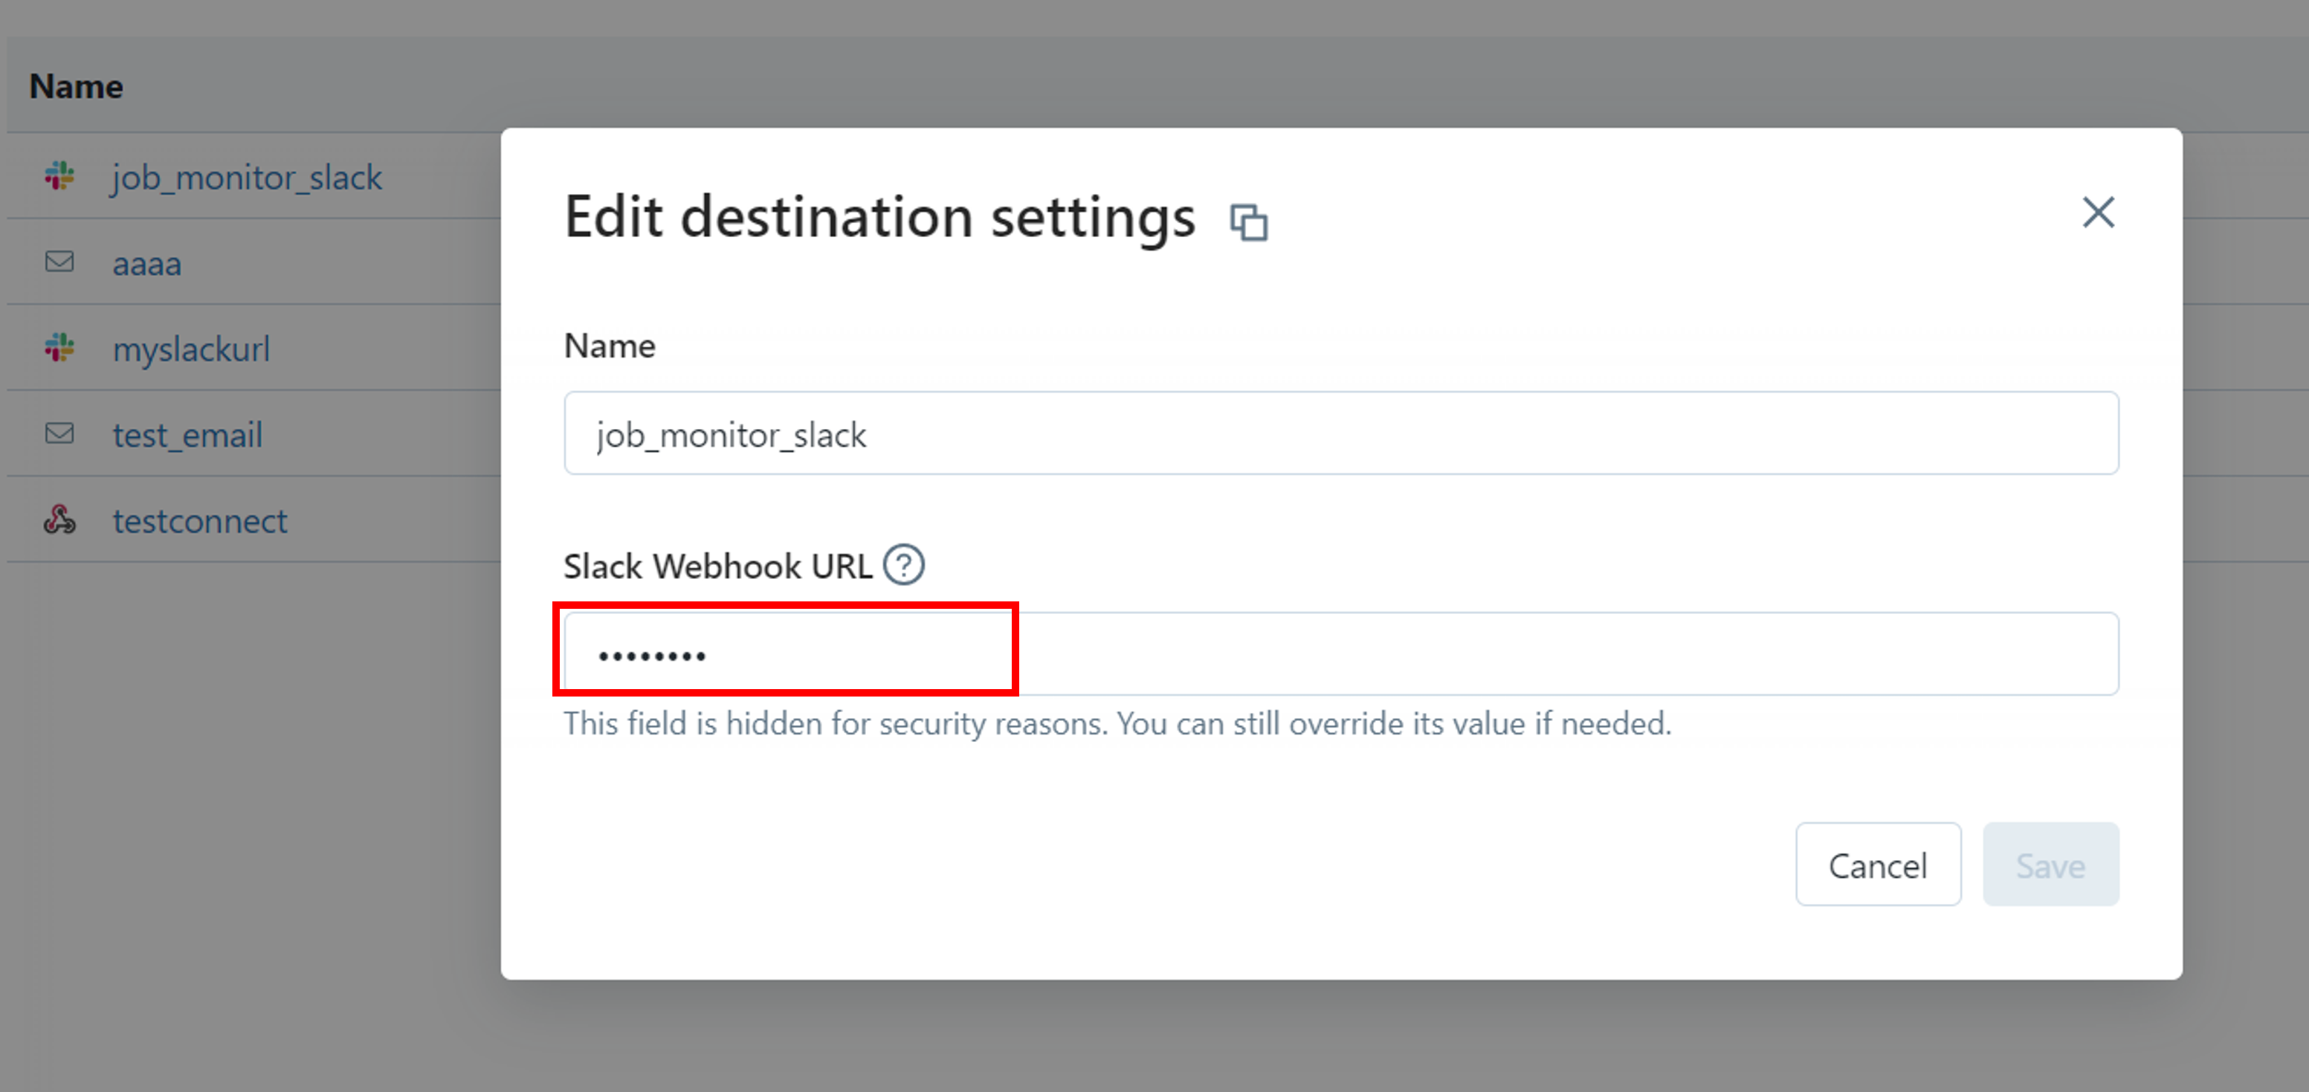
Task: Open the aaaa destination link
Action: click(147, 264)
